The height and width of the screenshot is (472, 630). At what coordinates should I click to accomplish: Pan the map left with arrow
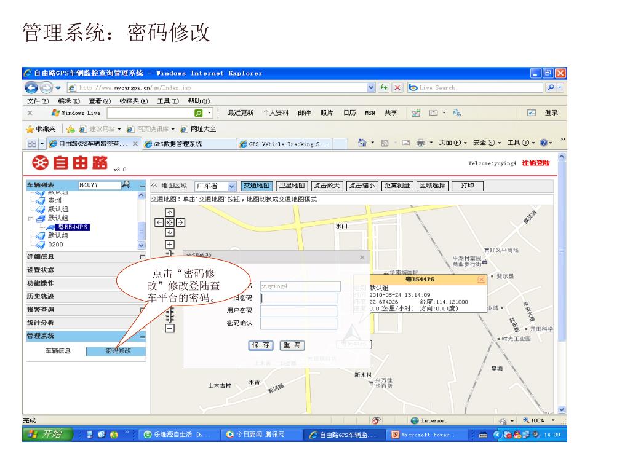tap(160, 222)
